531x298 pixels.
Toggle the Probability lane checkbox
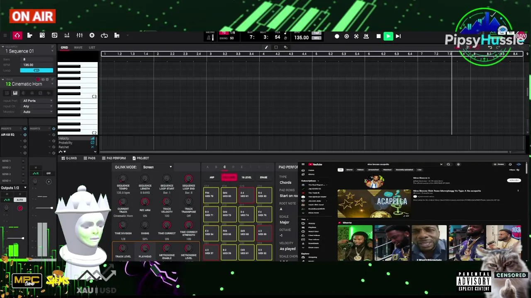(x=93, y=143)
